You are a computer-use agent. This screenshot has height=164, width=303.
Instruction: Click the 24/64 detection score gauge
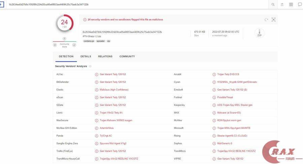pos(65,23)
